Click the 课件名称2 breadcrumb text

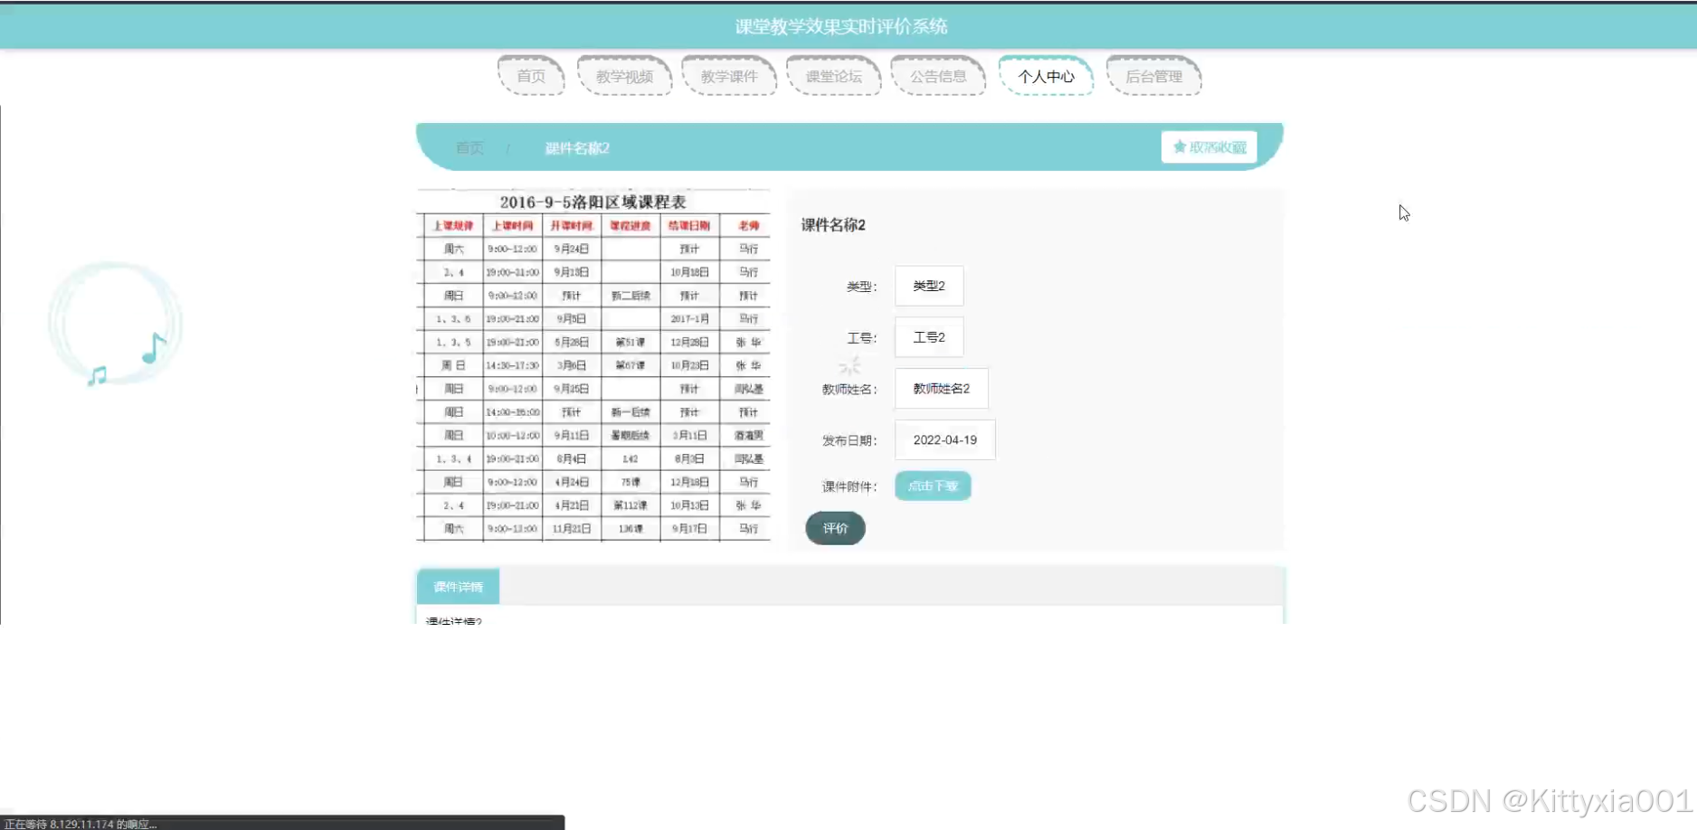tap(577, 147)
